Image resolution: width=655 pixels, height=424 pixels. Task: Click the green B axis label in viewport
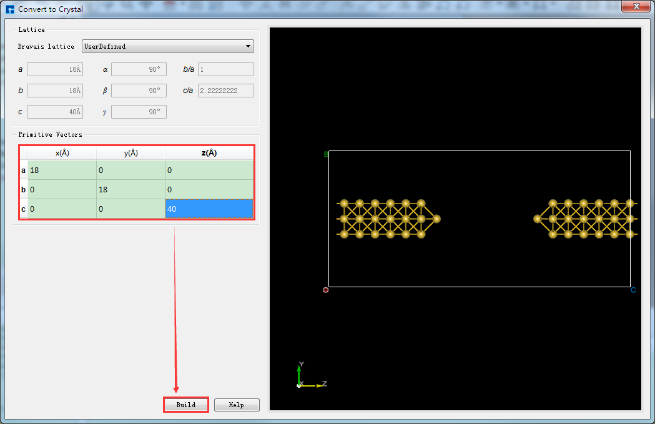tap(325, 154)
